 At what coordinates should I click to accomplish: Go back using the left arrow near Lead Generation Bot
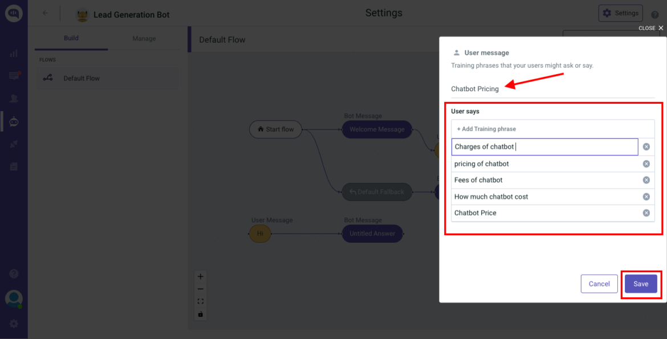tap(45, 13)
